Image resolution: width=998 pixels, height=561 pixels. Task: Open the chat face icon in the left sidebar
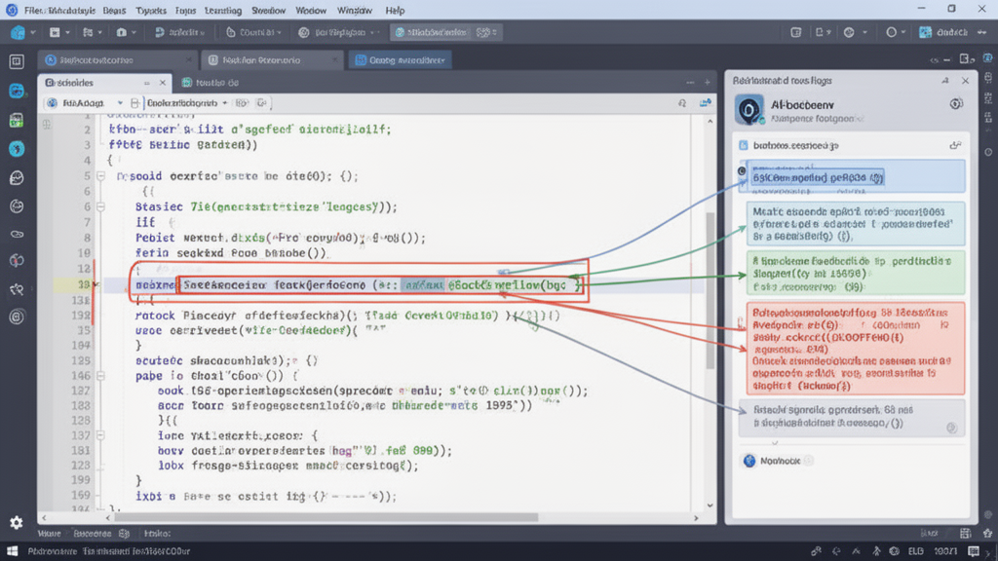point(17,177)
